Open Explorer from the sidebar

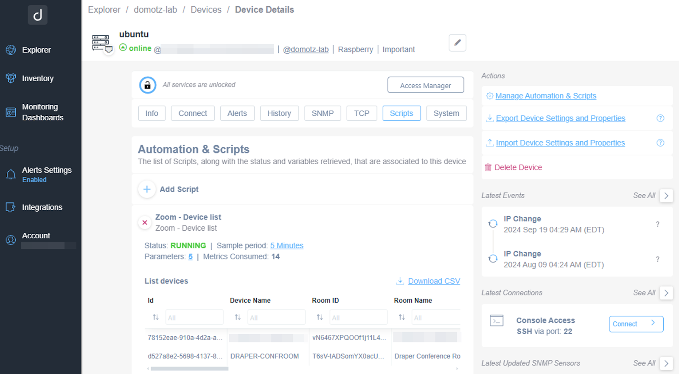click(36, 50)
